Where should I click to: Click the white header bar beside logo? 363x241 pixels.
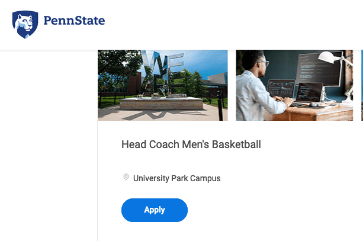237,24
